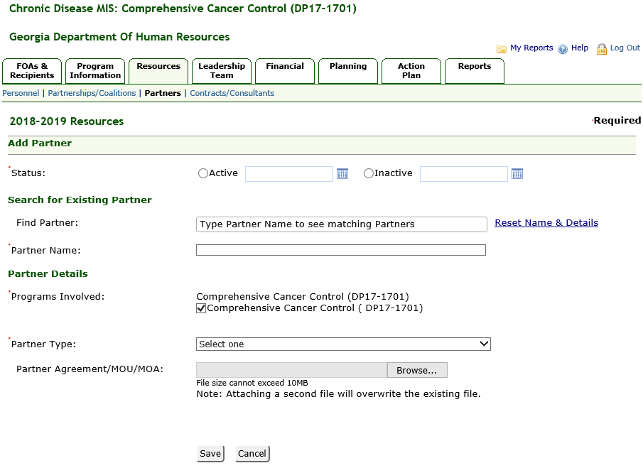Click the My Reports folder icon
Viewport: 643px width, 468px height.
(502, 49)
